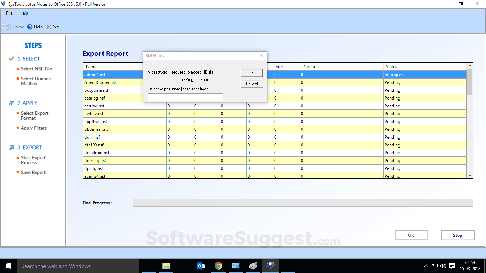Launch Outlook from the taskbar
486x273 pixels.
(x=201, y=266)
